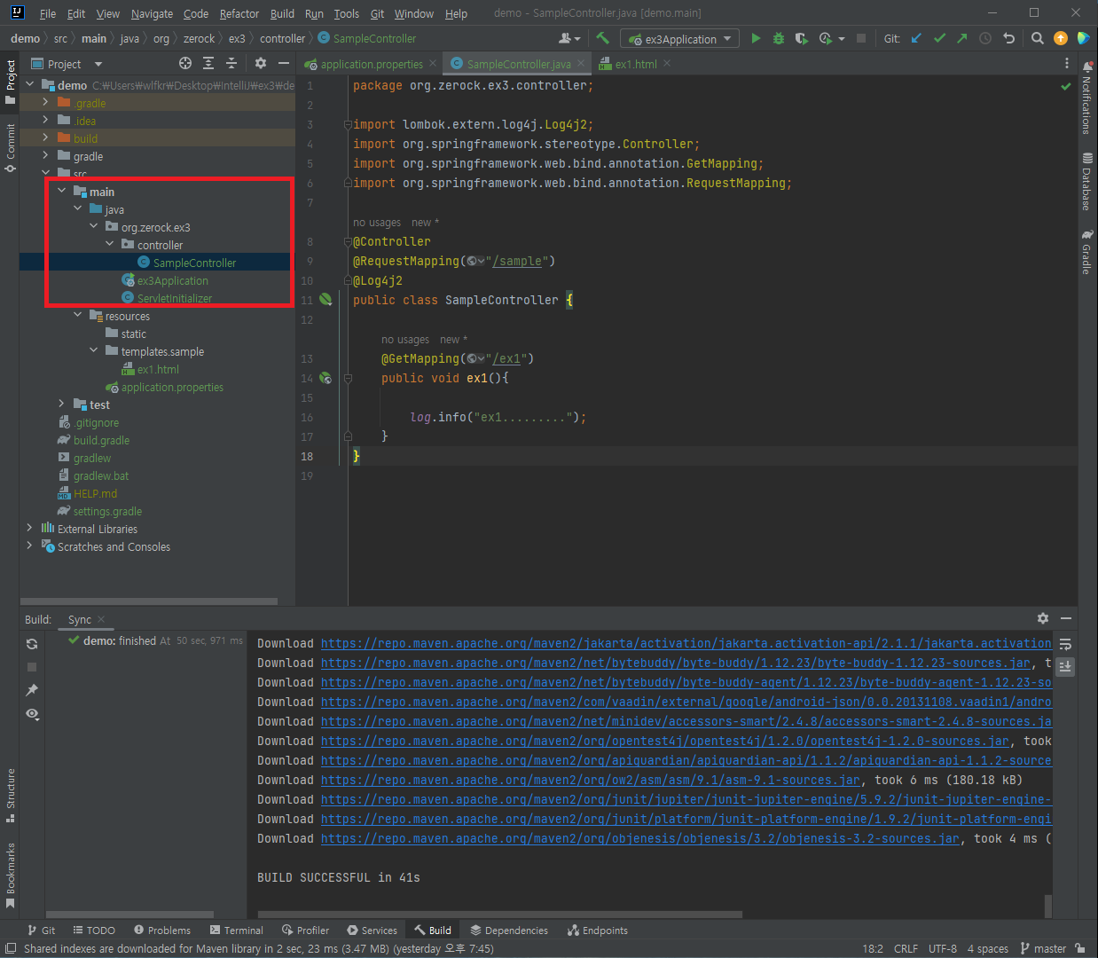The image size is (1098, 958).
Task: Toggle scroll to end of build output
Action: coord(1065,666)
